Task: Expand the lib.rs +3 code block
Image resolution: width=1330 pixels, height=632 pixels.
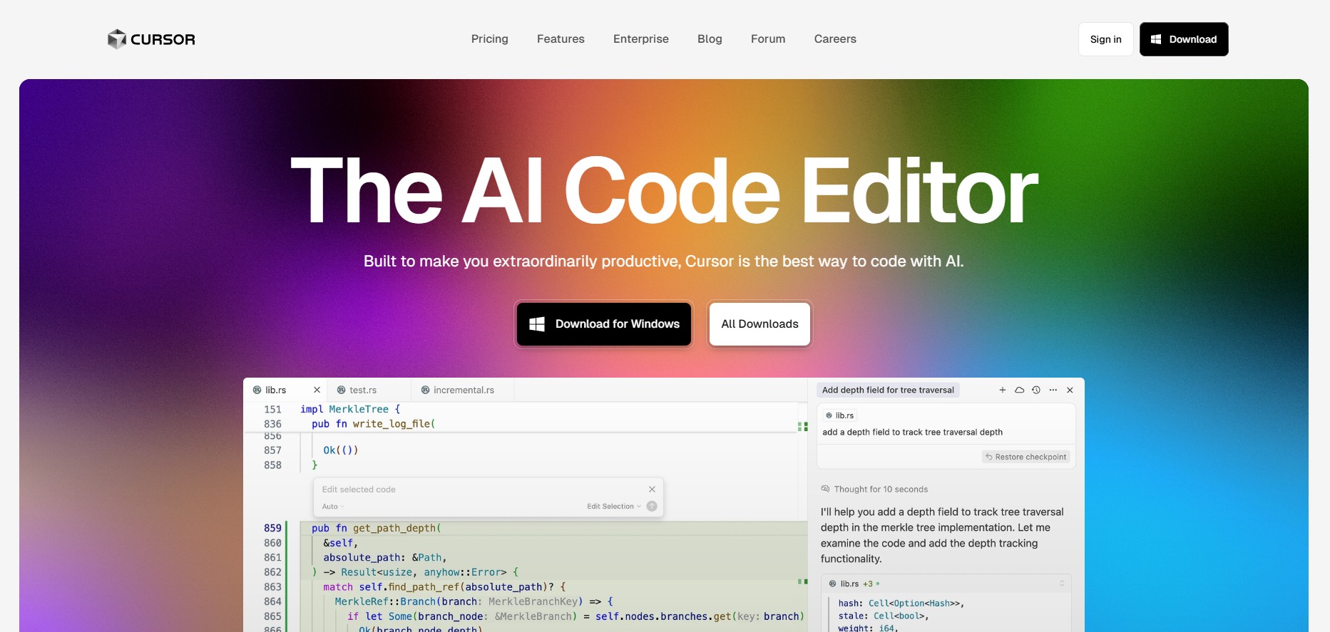Action: point(1062,584)
